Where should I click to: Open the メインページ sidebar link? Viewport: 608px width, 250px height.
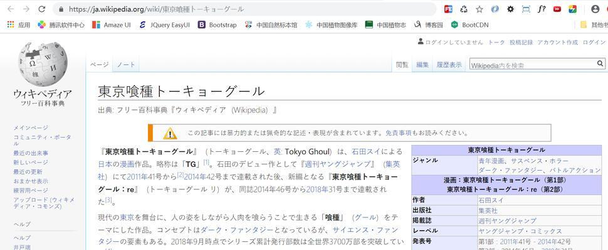pos(31,127)
